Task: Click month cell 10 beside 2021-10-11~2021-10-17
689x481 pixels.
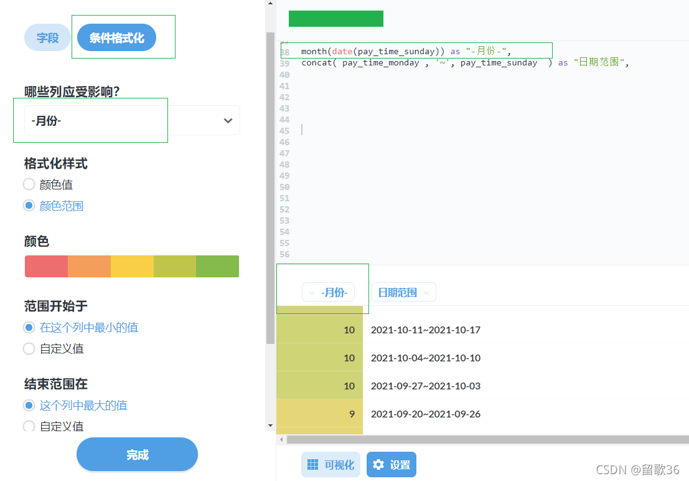Action: click(x=319, y=330)
